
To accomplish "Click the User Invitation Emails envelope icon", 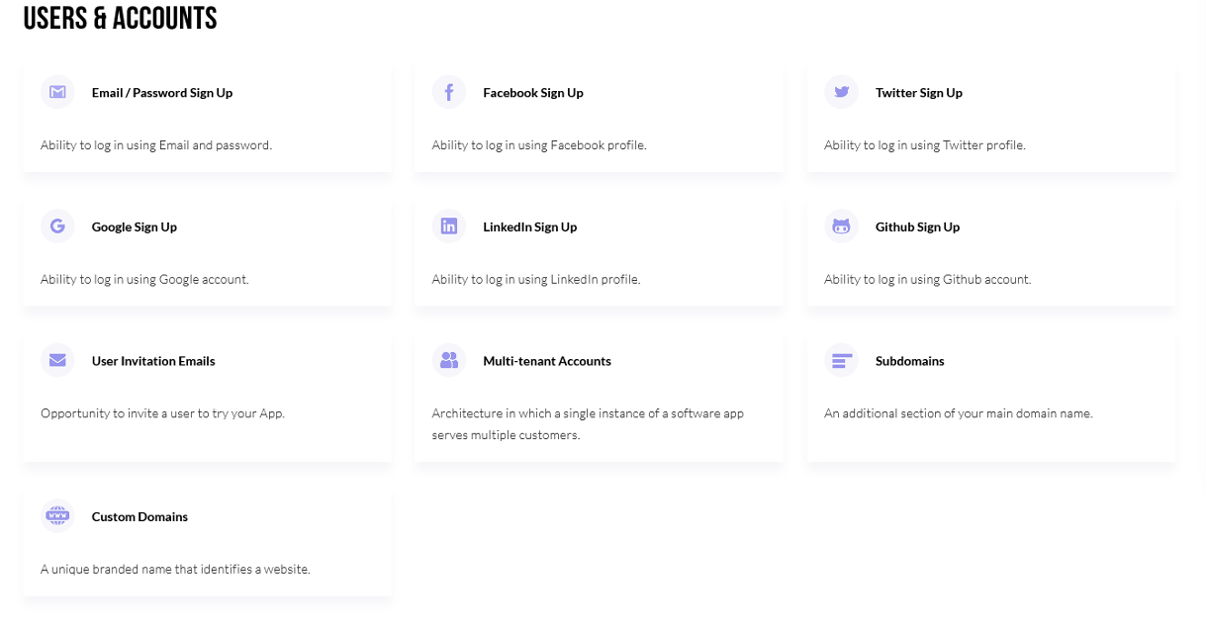I will pos(57,360).
